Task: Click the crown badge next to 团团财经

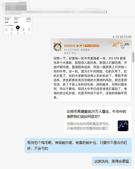Action: coord(77,46)
